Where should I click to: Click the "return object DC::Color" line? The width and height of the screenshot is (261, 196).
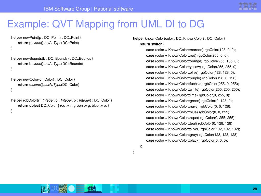point(63,106)
